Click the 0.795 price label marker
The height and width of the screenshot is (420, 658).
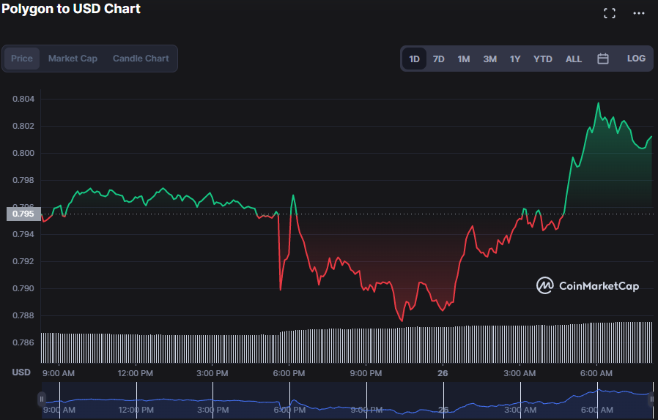(x=23, y=214)
